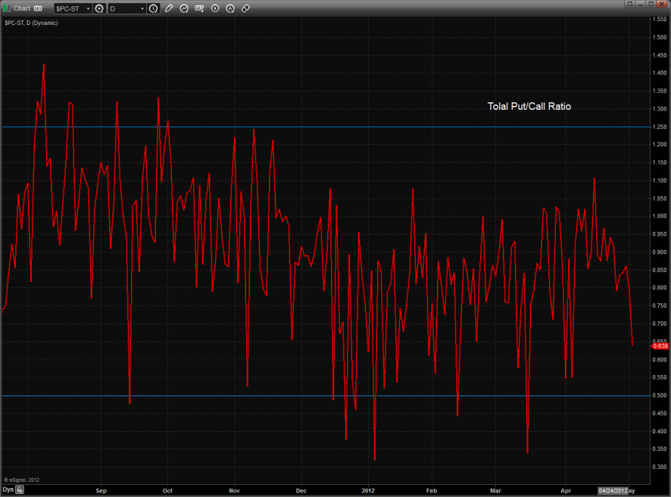671x497 pixels.
Task: Select the blue horizontal line at 0.500
Action: point(227,395)
